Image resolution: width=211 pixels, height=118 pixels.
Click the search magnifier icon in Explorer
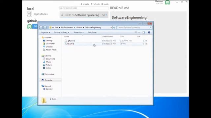[x=150, y=28]
